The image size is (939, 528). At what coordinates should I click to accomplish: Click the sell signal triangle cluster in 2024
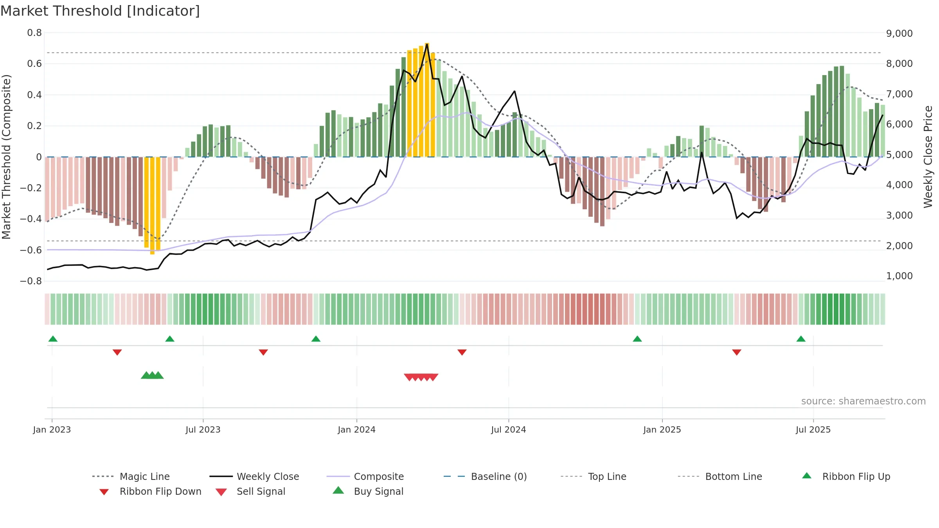point(421,377)
